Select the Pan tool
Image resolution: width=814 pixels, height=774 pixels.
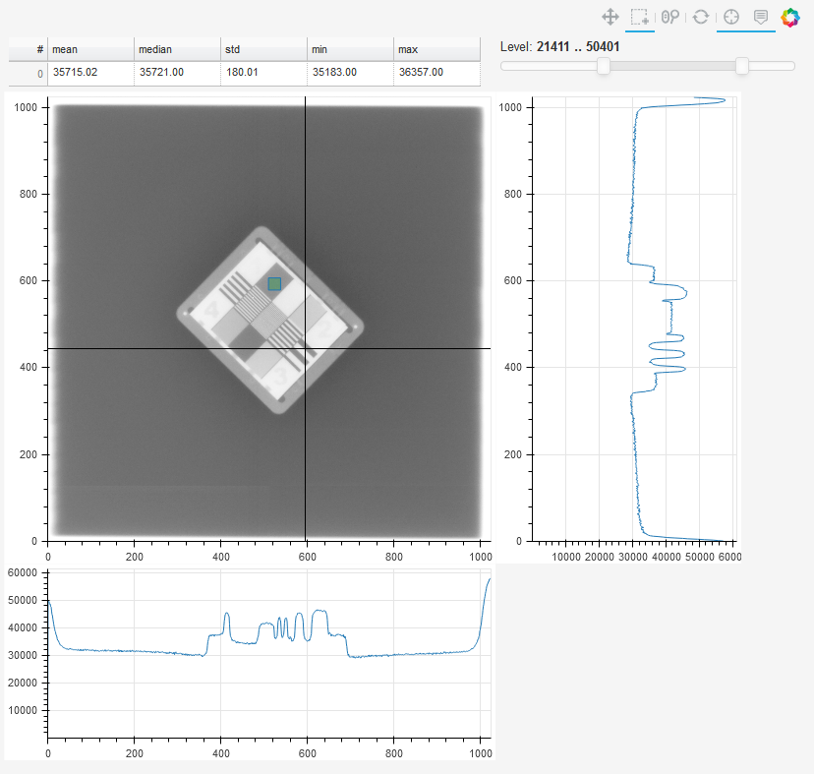610,17
